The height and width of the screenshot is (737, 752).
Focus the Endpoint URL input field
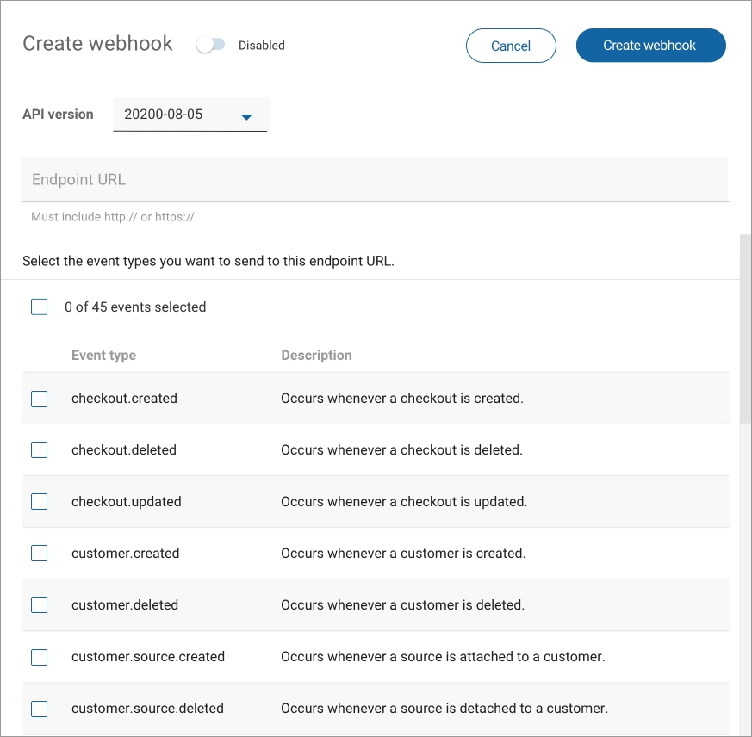point(376,180)
